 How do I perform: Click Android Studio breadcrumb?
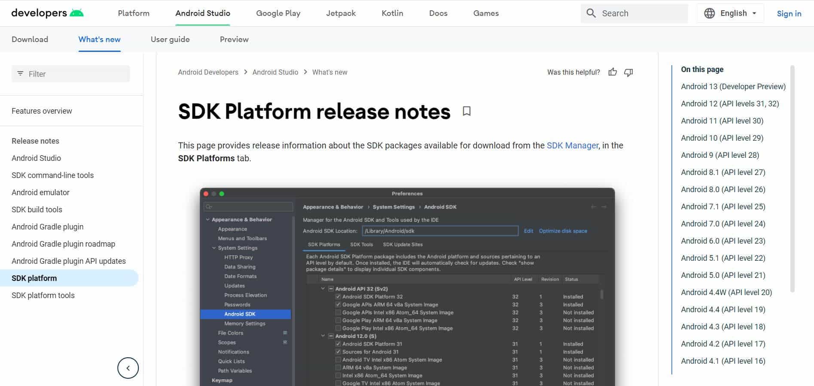pos(275,72)
